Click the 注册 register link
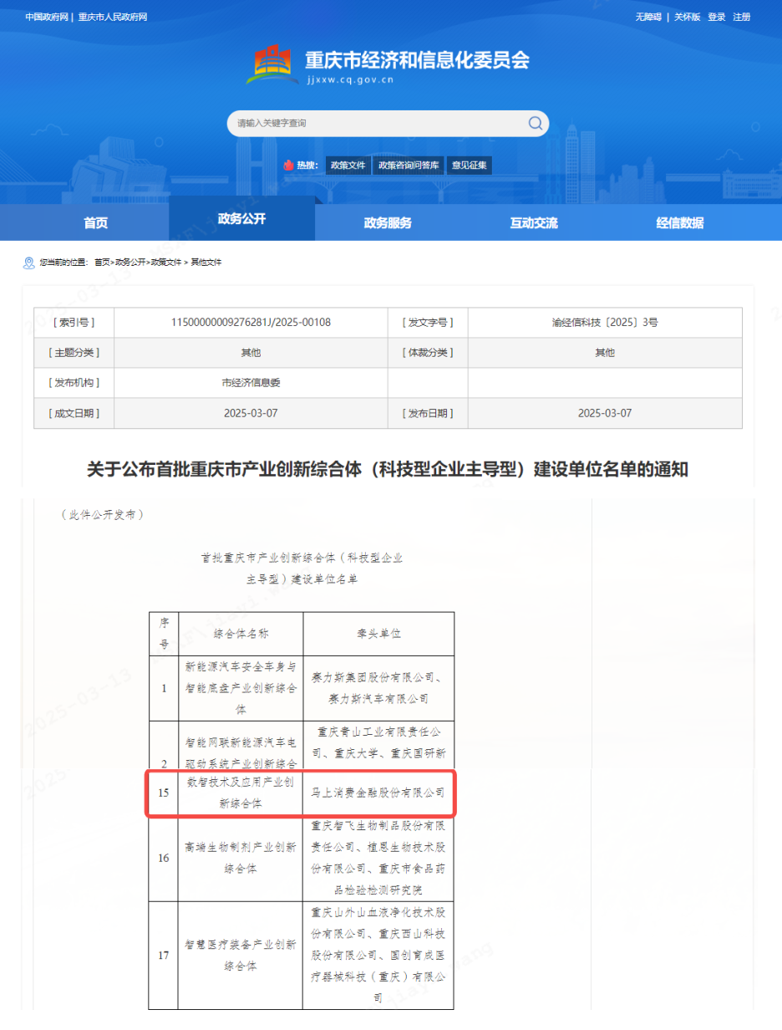 coord(742,17)
